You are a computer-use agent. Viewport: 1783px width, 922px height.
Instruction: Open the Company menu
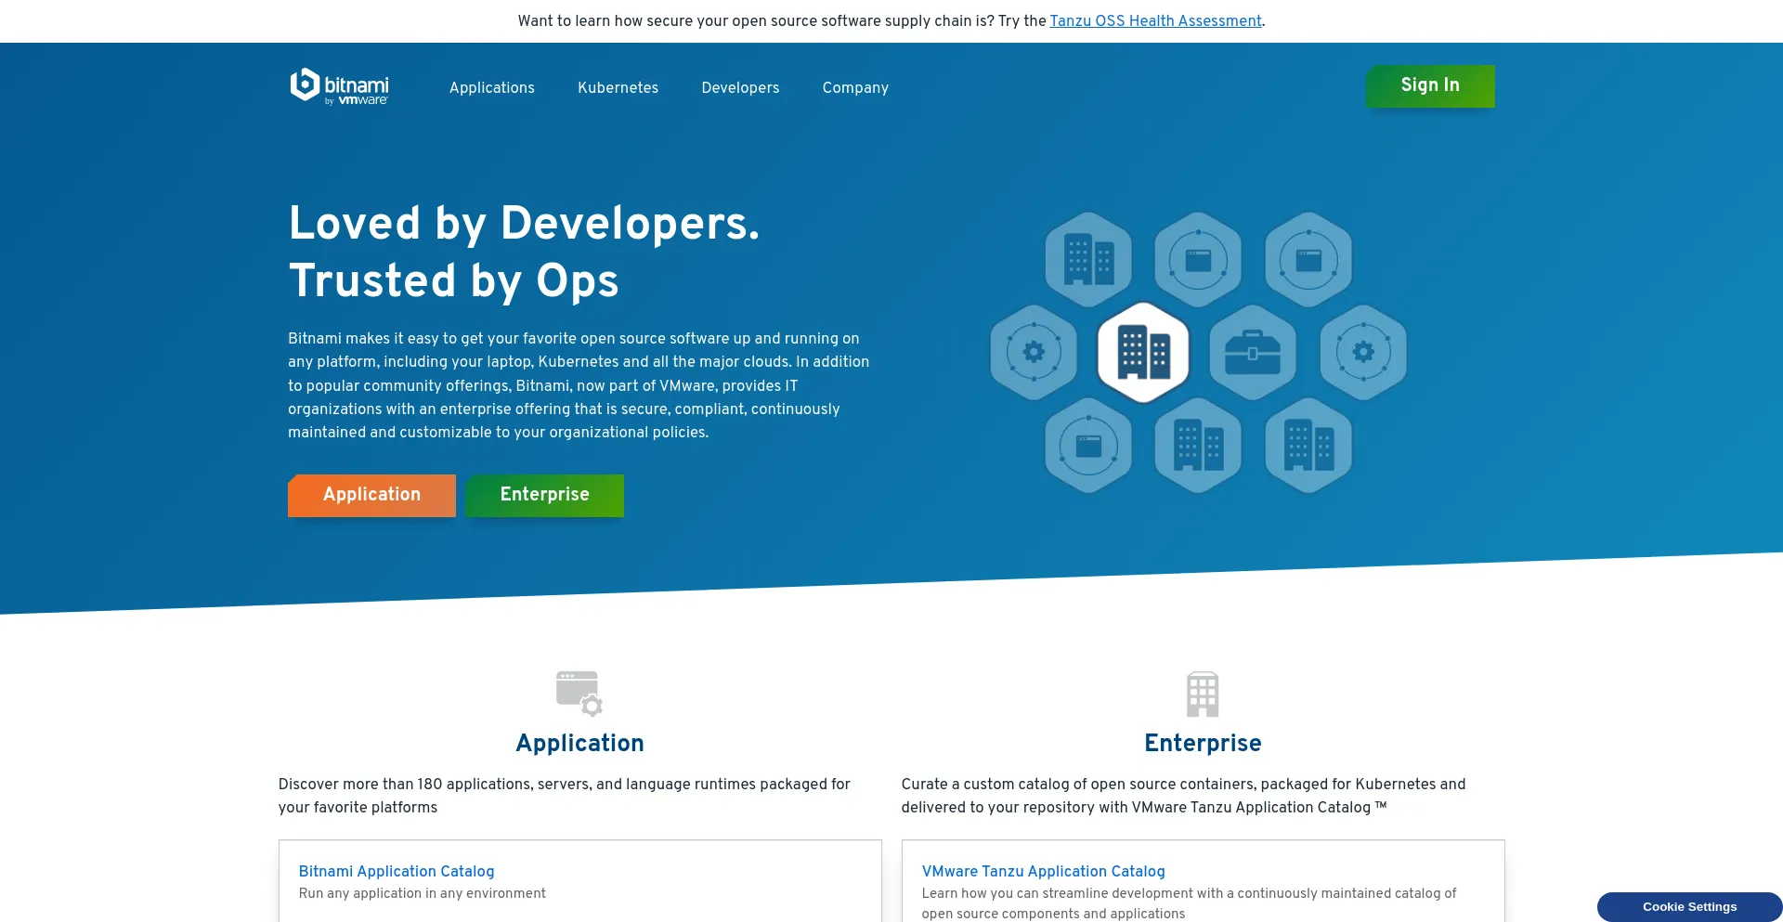[855, 88]
